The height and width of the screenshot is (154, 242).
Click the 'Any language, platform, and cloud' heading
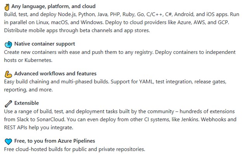point(54,6)
